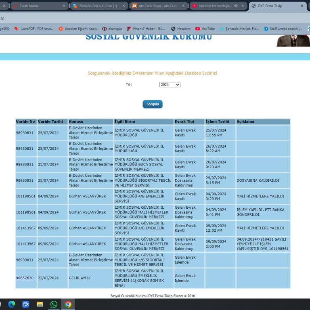
Task: Click the Sorgula button
Action: pyautogui.click(x=153, y=104)
